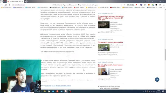Open the «36 отзывов» site reviews button

tap(130, 5)
